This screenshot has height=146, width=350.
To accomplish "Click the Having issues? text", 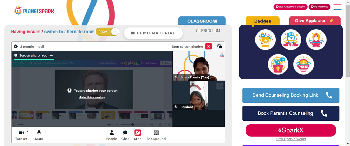I will pyautogui.click(x=27, y=32).
